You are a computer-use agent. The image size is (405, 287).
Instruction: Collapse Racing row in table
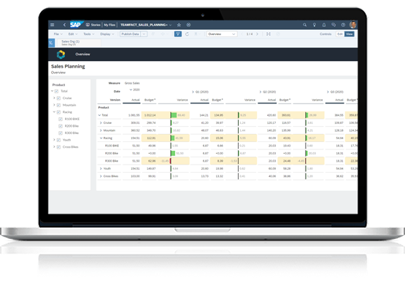point(101,138)
